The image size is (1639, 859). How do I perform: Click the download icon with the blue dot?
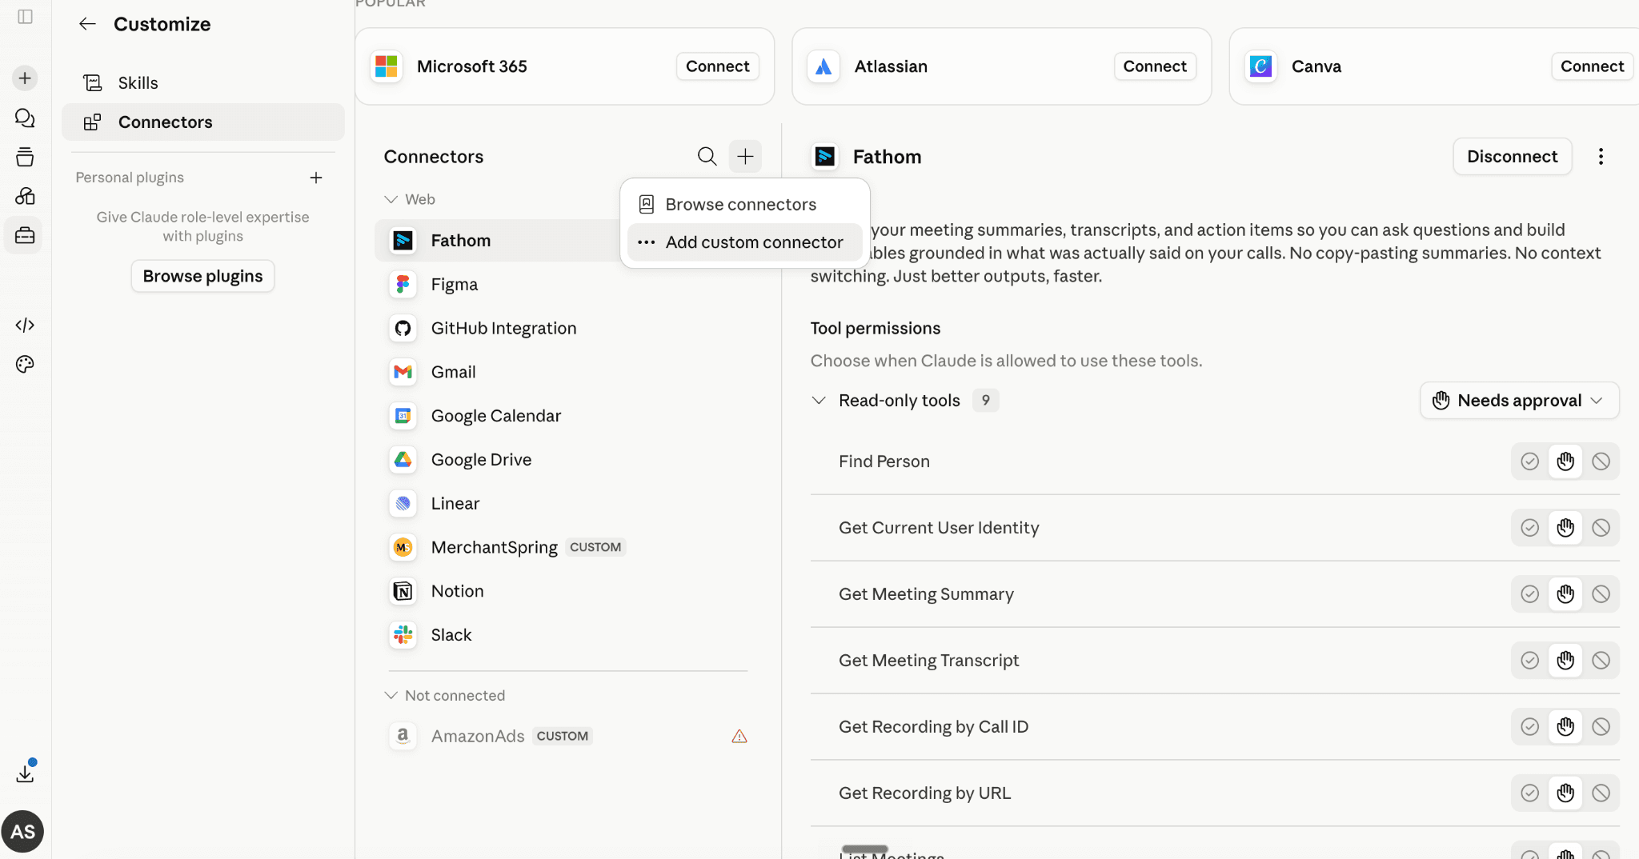25,773
